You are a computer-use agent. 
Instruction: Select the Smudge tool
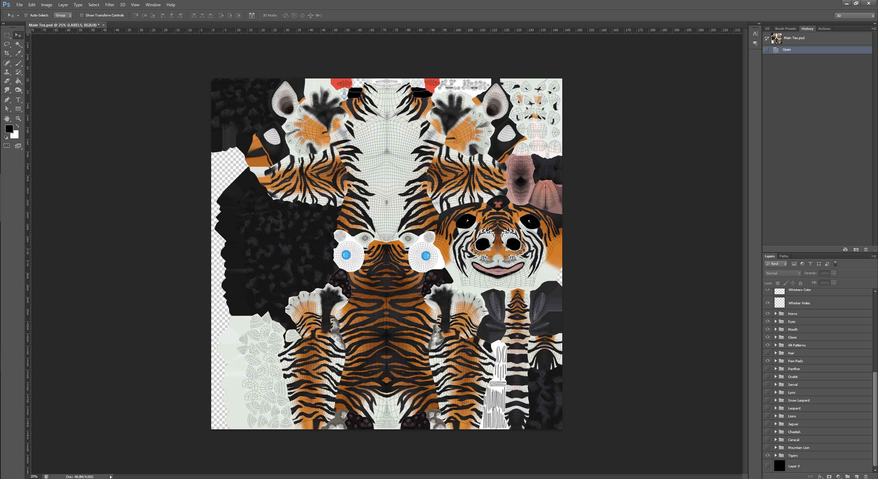pyautogui.click(x=7, y=90)
